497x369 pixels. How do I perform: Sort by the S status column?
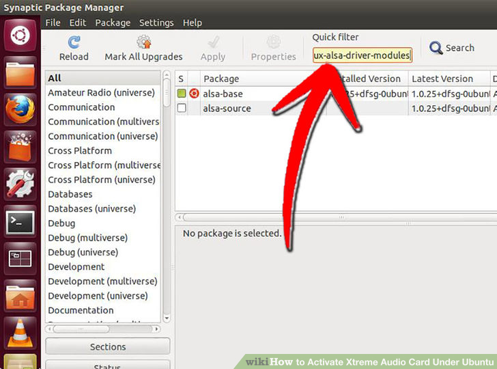pyautogui.click(x=181, y=79)
